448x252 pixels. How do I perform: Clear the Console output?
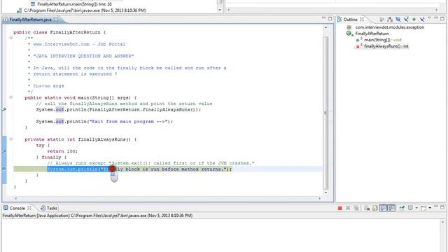click(x=367, y=208)
